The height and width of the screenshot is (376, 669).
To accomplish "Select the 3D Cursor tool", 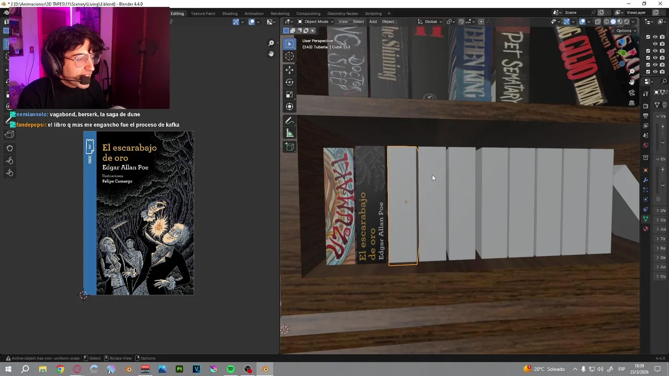I will pos(290,56).
